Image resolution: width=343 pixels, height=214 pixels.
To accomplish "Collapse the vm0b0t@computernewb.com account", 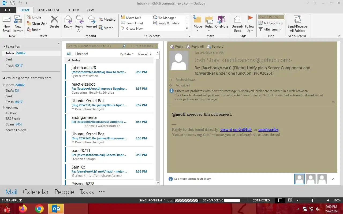I will point(4,78).
